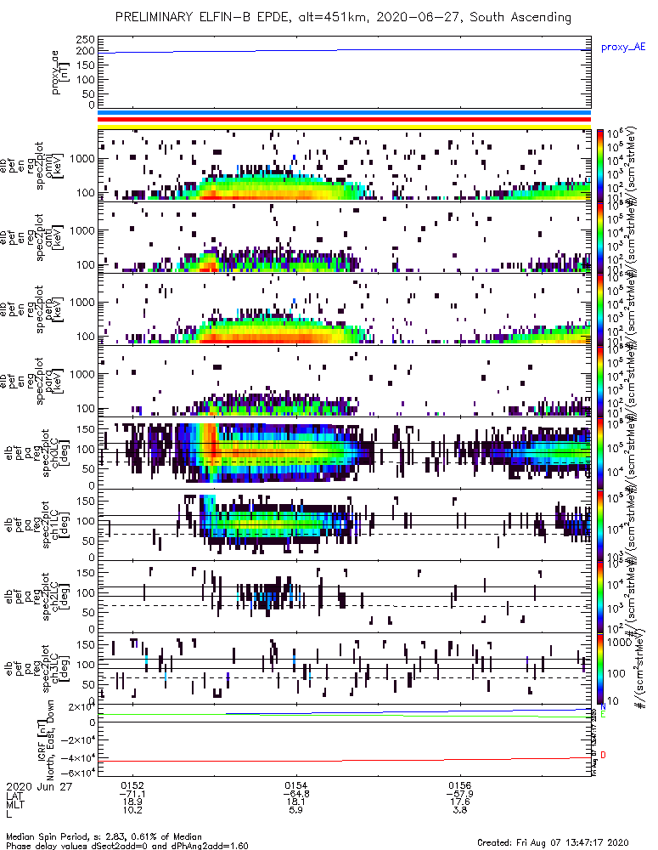Click the 'proxy_AE' legend label

623,47
